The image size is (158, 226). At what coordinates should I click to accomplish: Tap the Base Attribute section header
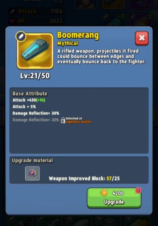coord(30,94)
